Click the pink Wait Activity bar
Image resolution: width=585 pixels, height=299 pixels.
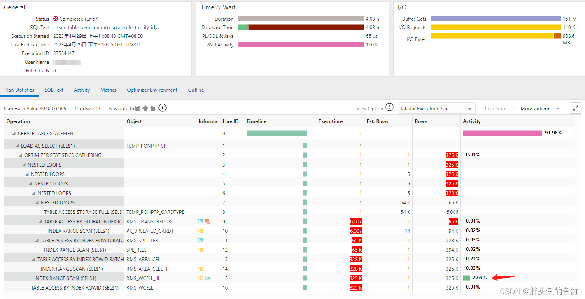[301, 44]
